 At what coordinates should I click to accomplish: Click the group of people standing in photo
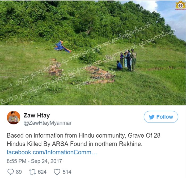(126, 60)
